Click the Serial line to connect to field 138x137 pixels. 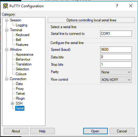pos(116,34)
